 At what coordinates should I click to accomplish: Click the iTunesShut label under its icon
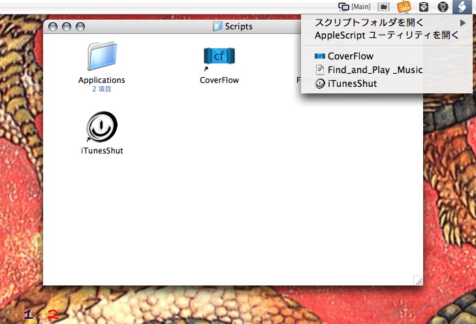(102, 151)
